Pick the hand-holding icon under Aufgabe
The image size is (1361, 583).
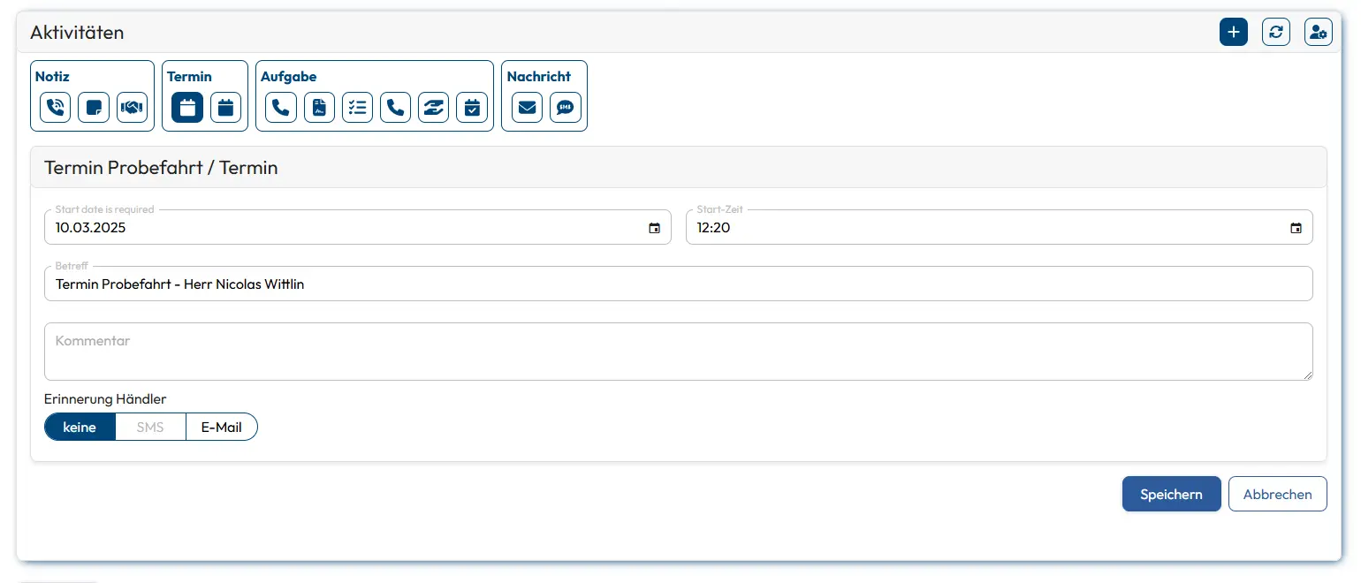click(x=433, y=108)
